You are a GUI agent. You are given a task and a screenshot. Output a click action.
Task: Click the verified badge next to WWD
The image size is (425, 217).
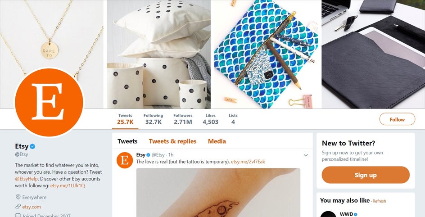356,214
